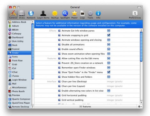
Task: Open the Startup toolbar section
Action: (x=55, y=15)
